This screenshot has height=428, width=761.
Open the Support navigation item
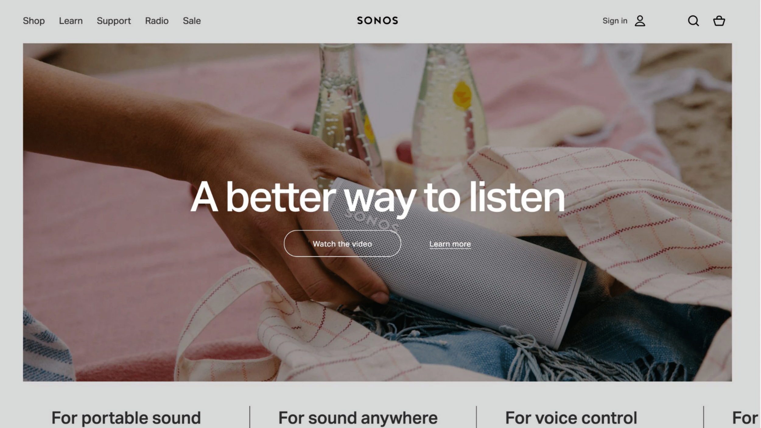tap(114, 21)
